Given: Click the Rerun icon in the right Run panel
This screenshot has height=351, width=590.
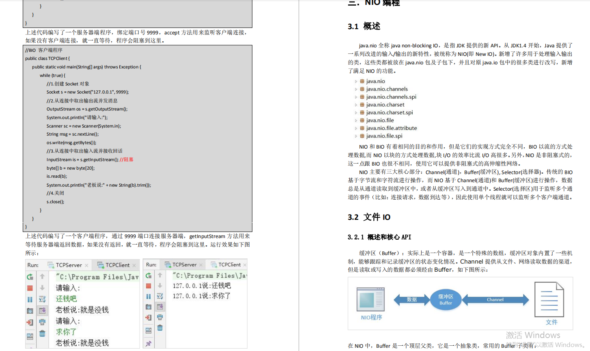Looking at the screenshot, I should (149, 275).
